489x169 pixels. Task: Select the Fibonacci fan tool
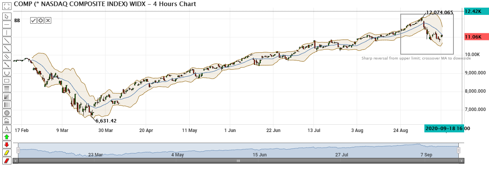(6, 97)
